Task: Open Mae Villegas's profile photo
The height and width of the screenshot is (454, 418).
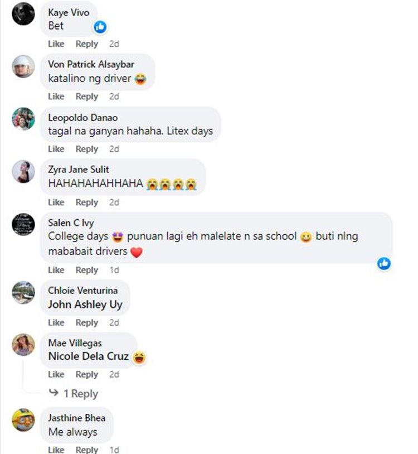Action: coord(23,345)
